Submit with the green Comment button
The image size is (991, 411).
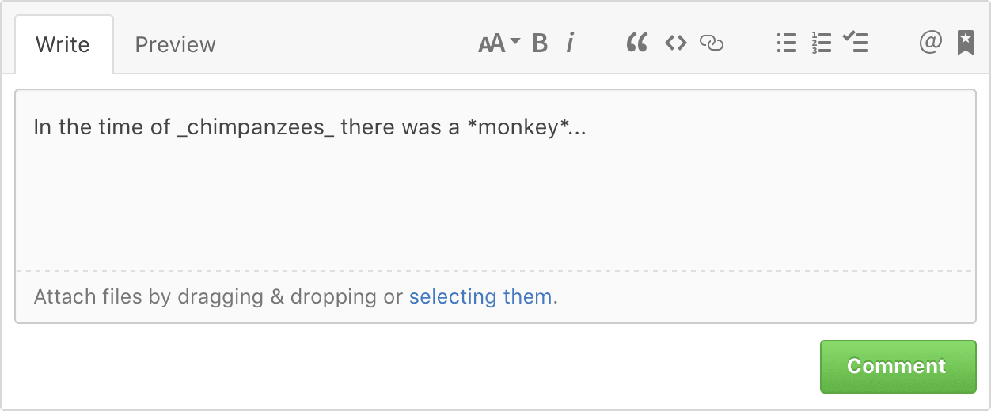tap(896, 366)
